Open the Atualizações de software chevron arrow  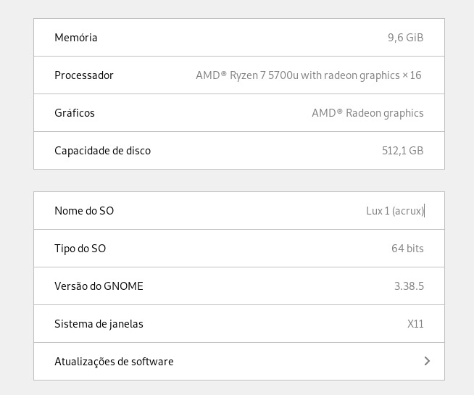pos(427,361)
